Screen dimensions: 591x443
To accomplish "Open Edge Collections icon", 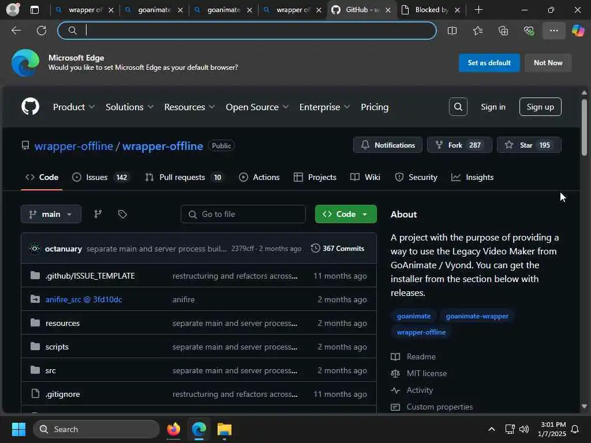I will click(503, 31).
